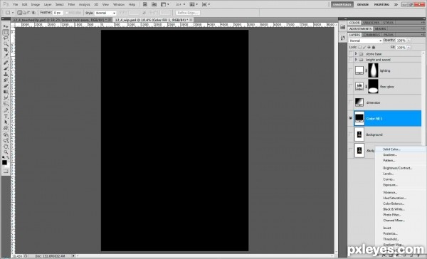
Task: Click the Feather input field
Action: coord(58,13)
